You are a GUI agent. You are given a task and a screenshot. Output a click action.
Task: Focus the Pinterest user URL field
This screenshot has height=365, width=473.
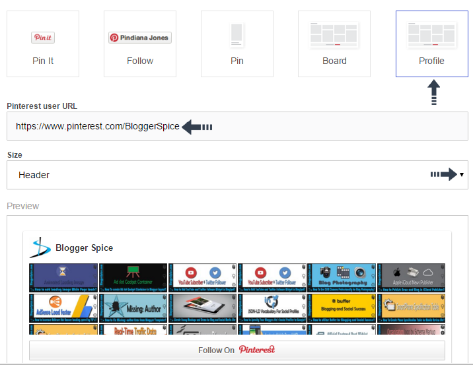(237, 126)
